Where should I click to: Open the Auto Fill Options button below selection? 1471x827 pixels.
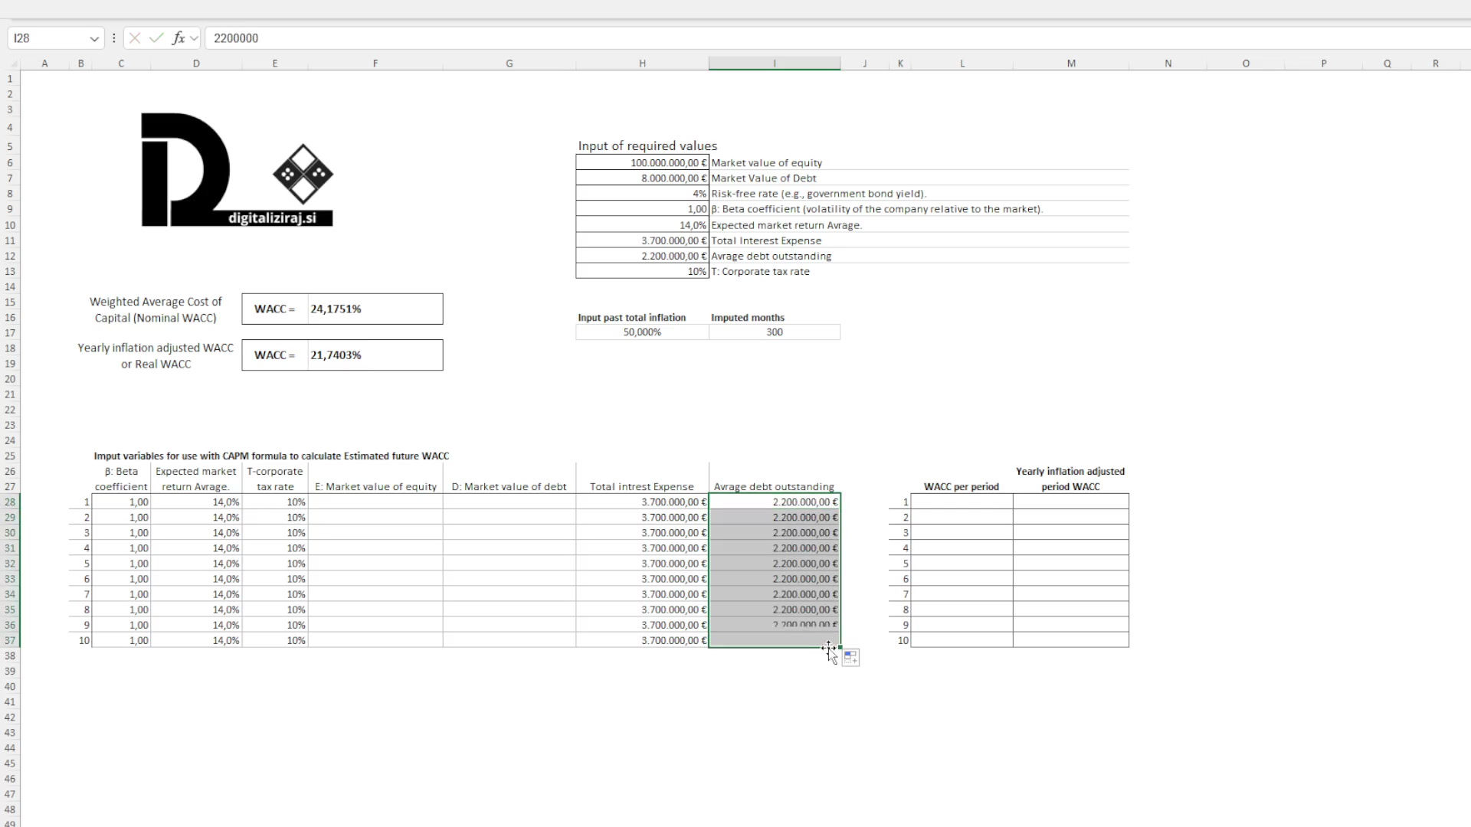point(850,657)
